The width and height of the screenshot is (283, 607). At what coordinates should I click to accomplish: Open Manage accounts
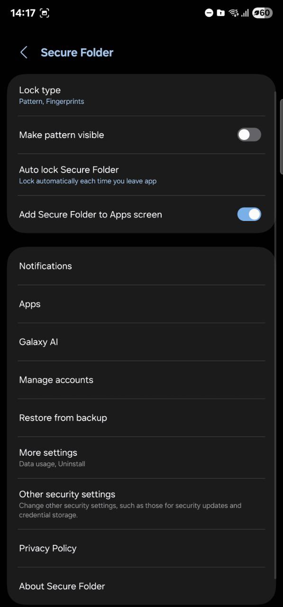(141, 380)
